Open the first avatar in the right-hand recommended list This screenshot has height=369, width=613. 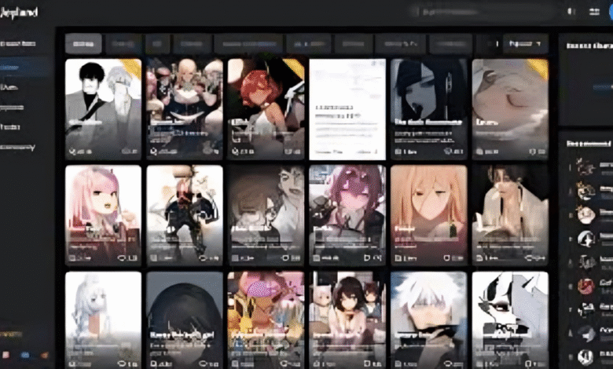(585, 167)
